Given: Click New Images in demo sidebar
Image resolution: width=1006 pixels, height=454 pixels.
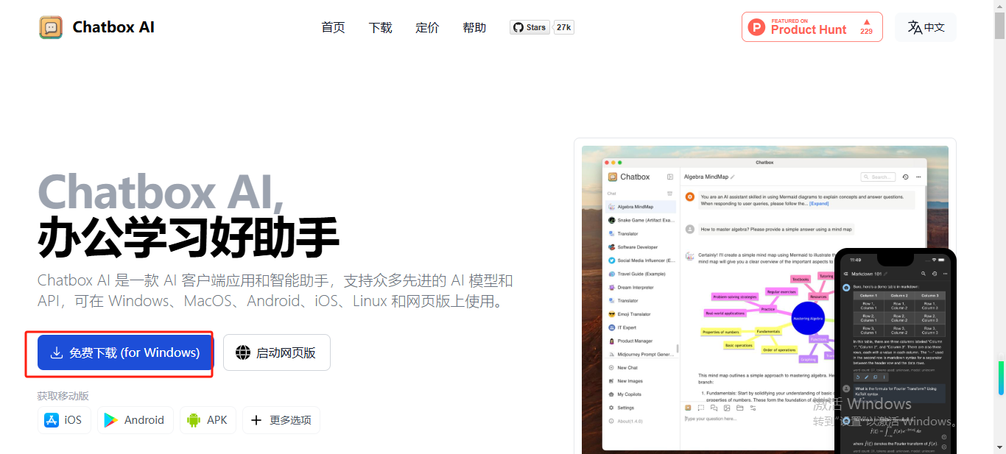Looking at the screenshot, I should (x=641, y=381).
